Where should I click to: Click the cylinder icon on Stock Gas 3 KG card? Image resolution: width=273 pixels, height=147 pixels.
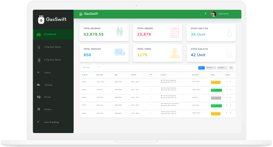click(230, 32)
